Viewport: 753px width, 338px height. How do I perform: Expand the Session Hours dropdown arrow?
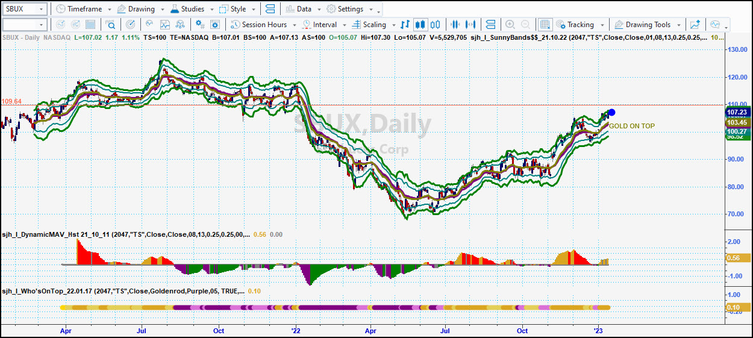click(294, 25)
